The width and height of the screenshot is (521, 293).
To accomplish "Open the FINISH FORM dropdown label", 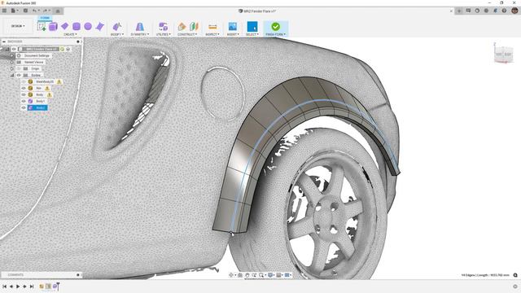I will [x=275, y=34].
